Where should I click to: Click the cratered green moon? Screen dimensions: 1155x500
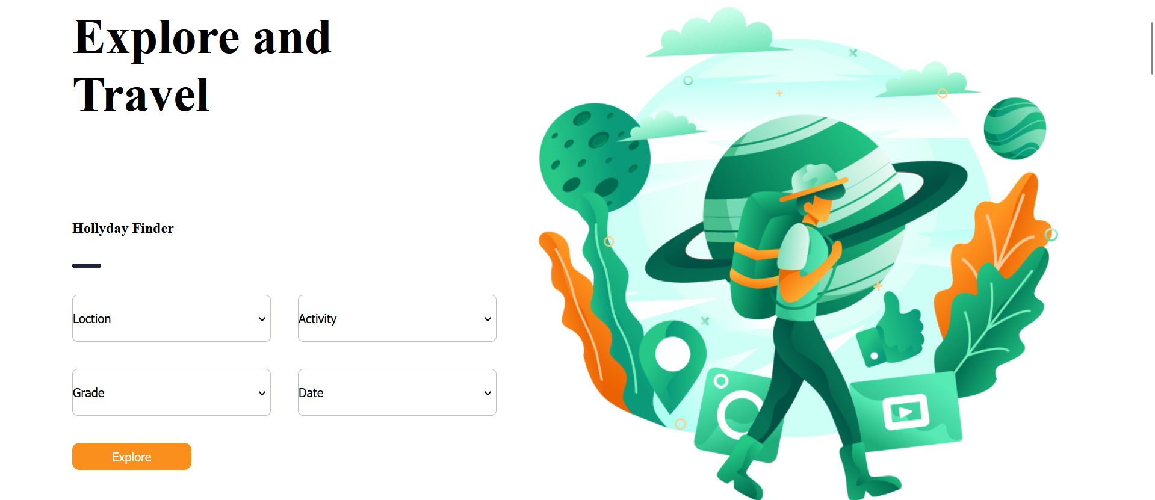coord(594,158)
